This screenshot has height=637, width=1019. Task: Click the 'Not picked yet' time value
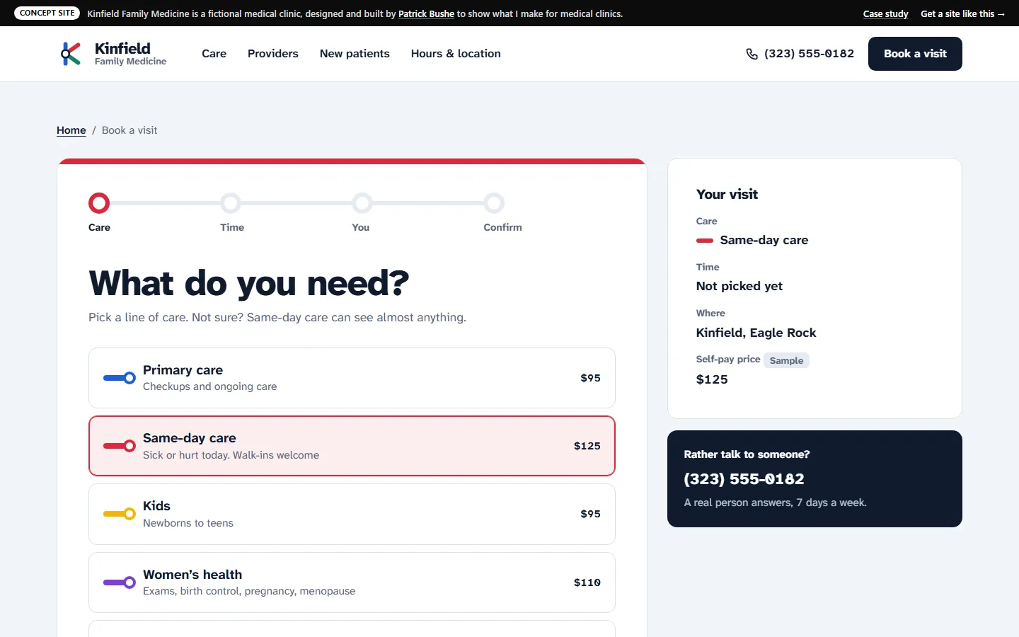[x=739, y=286]
